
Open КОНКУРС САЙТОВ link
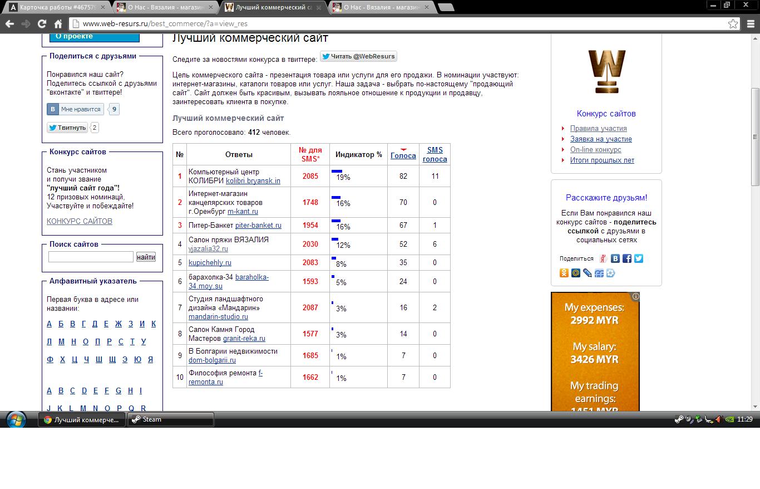click(x=80, y=221)
